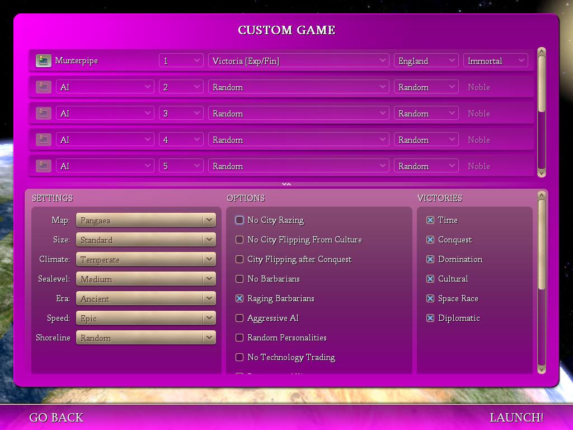Image resolution: width=573 pixels, height=430 pixels.
Task: Click the player list scrollbar up arrow
Action: click(542, 51)
